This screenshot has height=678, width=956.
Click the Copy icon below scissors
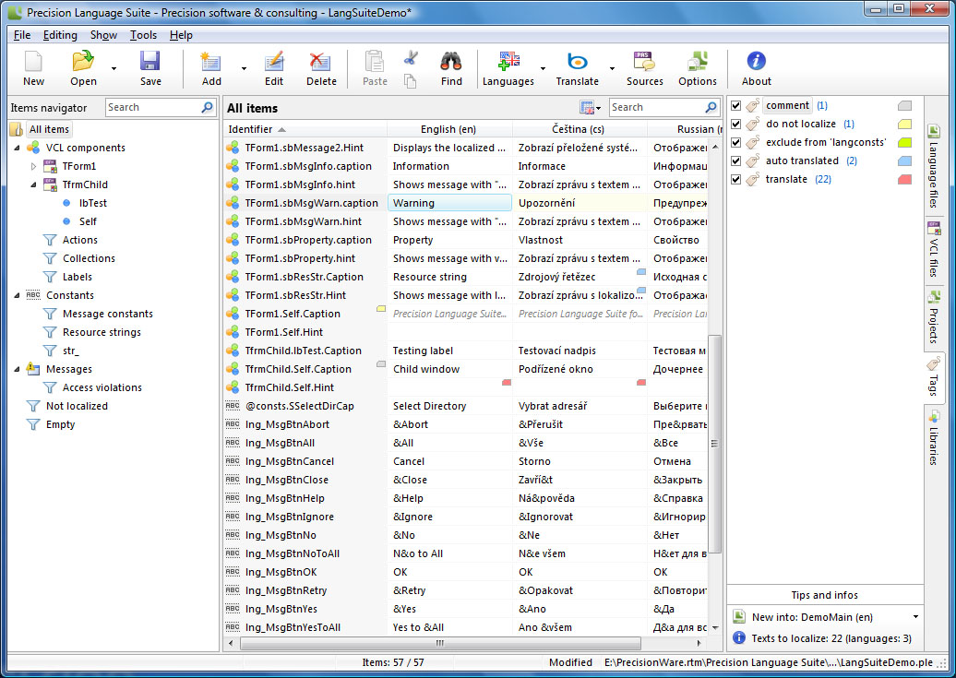[x=411, y=81]
